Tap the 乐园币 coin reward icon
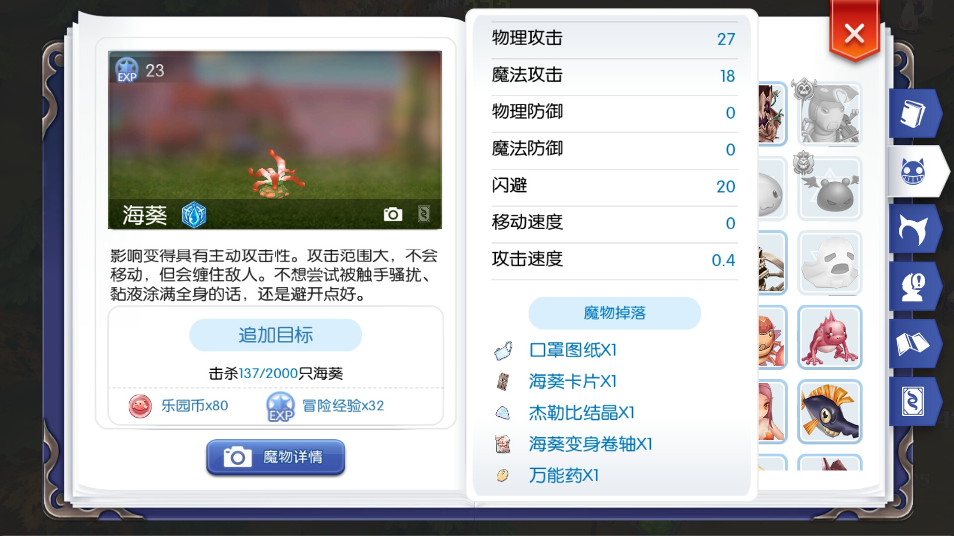 point(140,406)
